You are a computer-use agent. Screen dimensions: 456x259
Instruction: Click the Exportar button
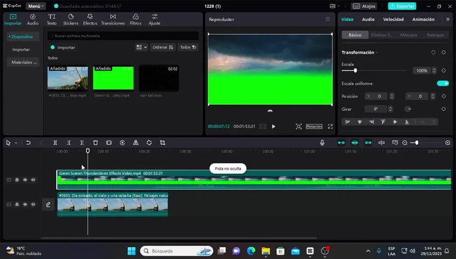[402, 6]
